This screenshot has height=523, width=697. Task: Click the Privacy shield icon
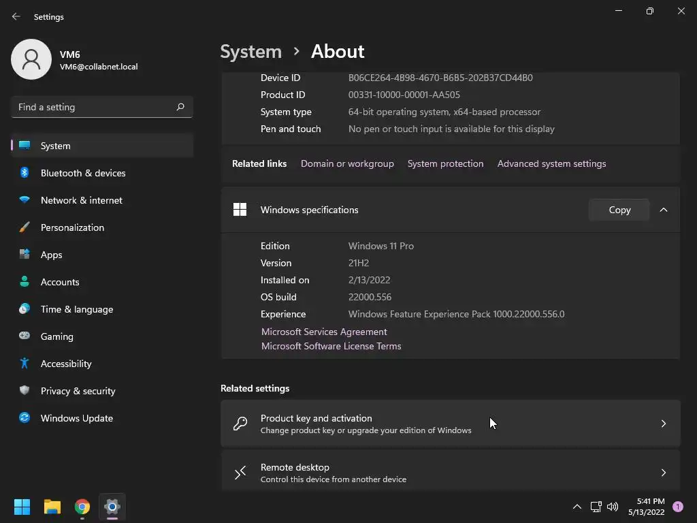tap(25, 390)
